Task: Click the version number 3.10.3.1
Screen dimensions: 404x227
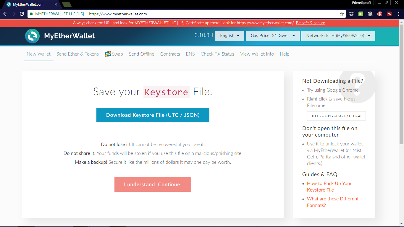Action: point(204,35)
